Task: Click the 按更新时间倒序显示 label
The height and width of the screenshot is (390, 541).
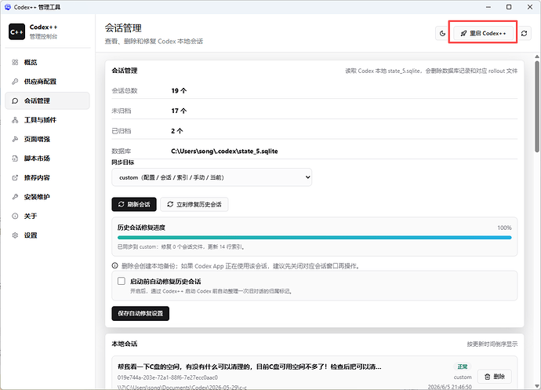Action: [x=492, y=344]
